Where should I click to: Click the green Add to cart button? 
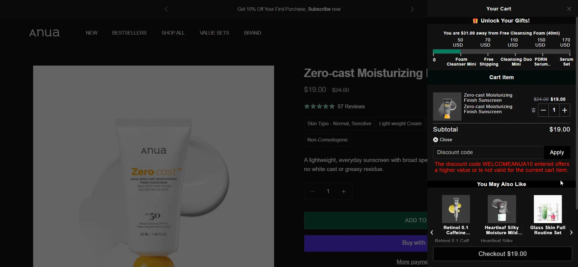pos(366,220)
